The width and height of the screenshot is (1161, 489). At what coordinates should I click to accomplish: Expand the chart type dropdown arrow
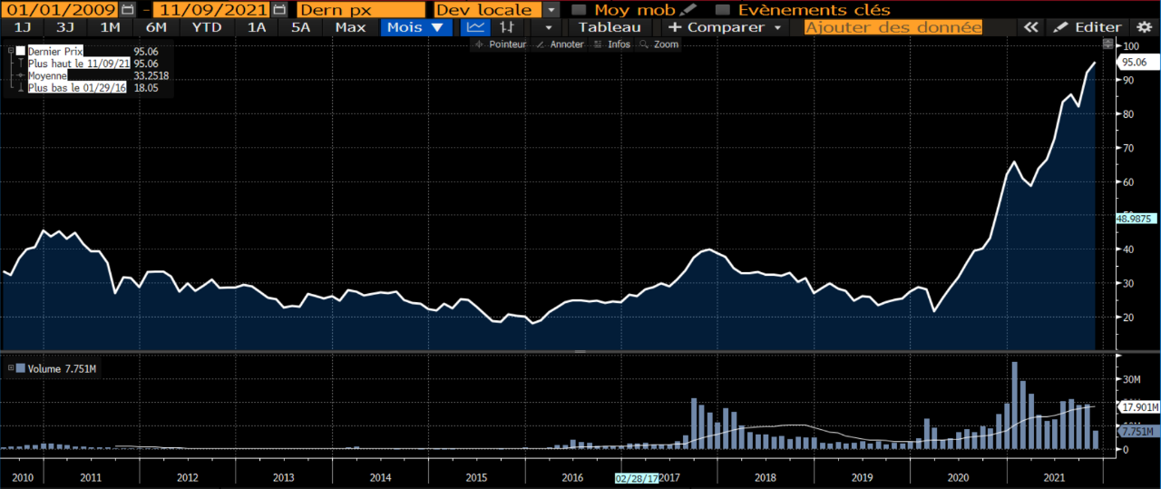pos(548,27)
